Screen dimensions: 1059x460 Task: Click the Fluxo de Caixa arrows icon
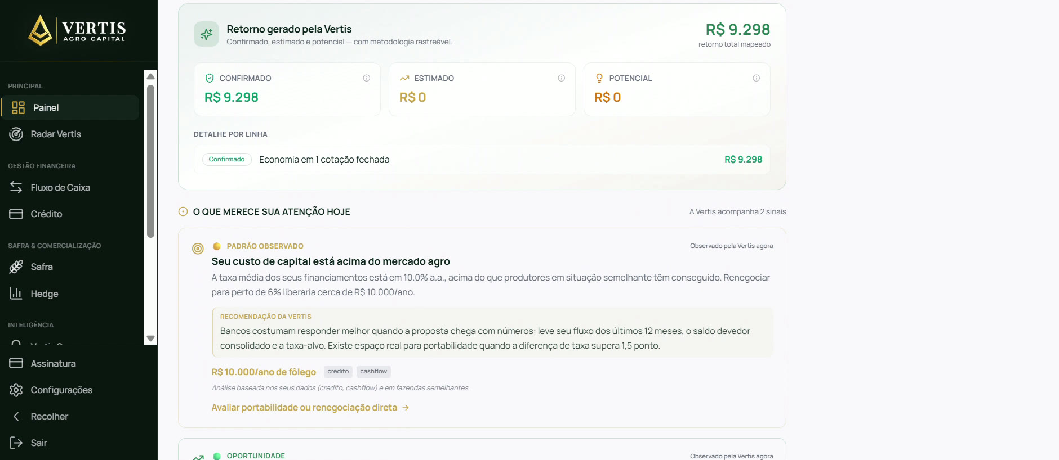(16, 187)
